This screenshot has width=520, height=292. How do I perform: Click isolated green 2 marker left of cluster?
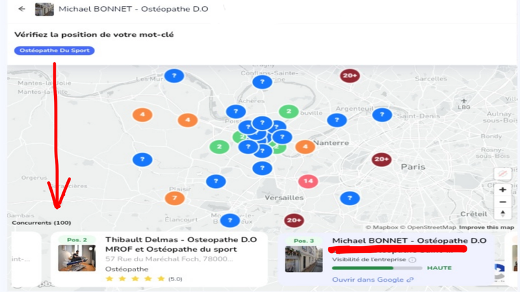pyautogui.click(x=219, y=146)
